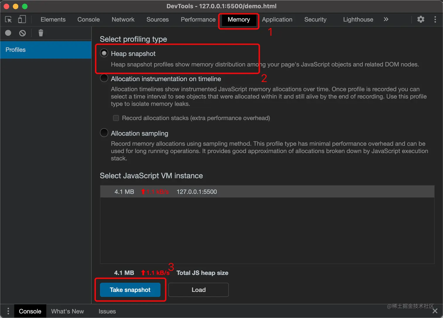
Task: Click the record profile circle icon
Action: click(x=8, y=33)
